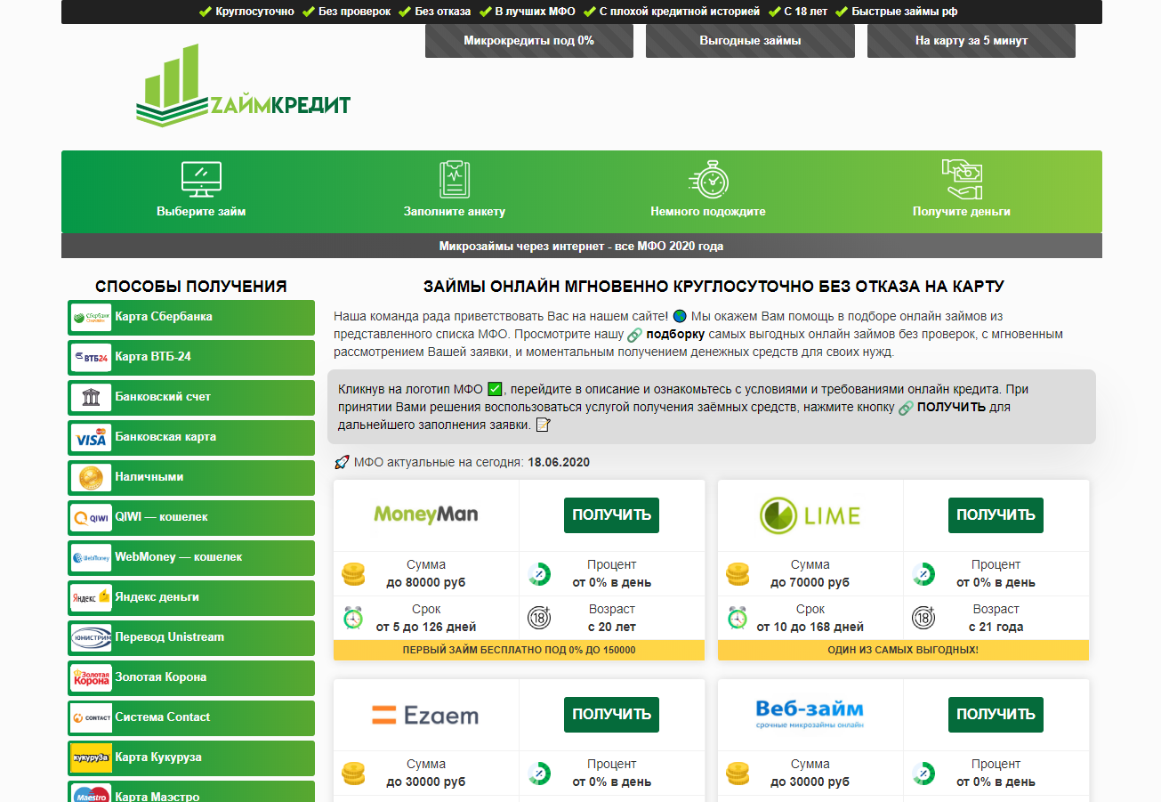Click text до 80000 руб
The image size is (1161, 802).
click(426, 583)
